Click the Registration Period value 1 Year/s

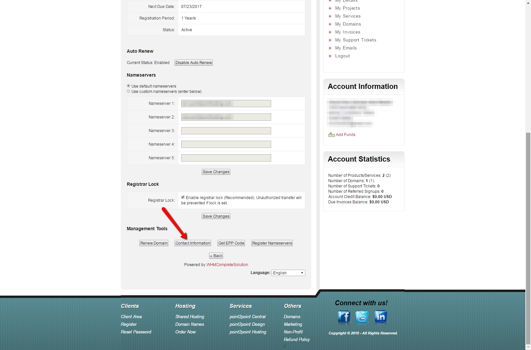pos(189,18)
